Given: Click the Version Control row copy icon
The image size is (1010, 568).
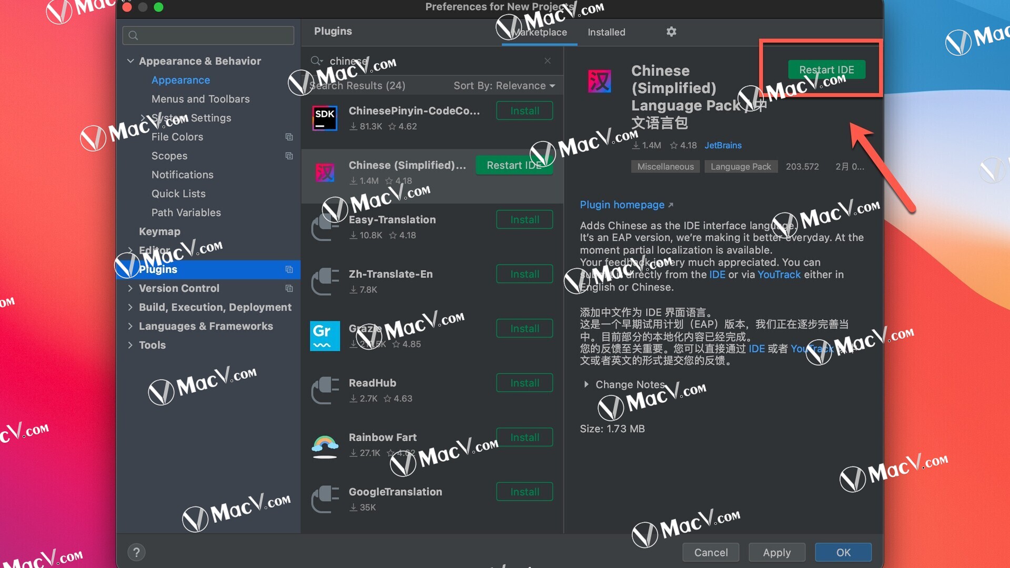Looking at the screenshot, I should click(289, 288).
